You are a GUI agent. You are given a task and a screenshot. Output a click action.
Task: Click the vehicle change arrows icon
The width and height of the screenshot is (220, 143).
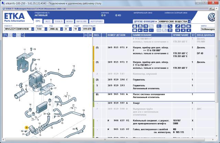click(146, 26)
